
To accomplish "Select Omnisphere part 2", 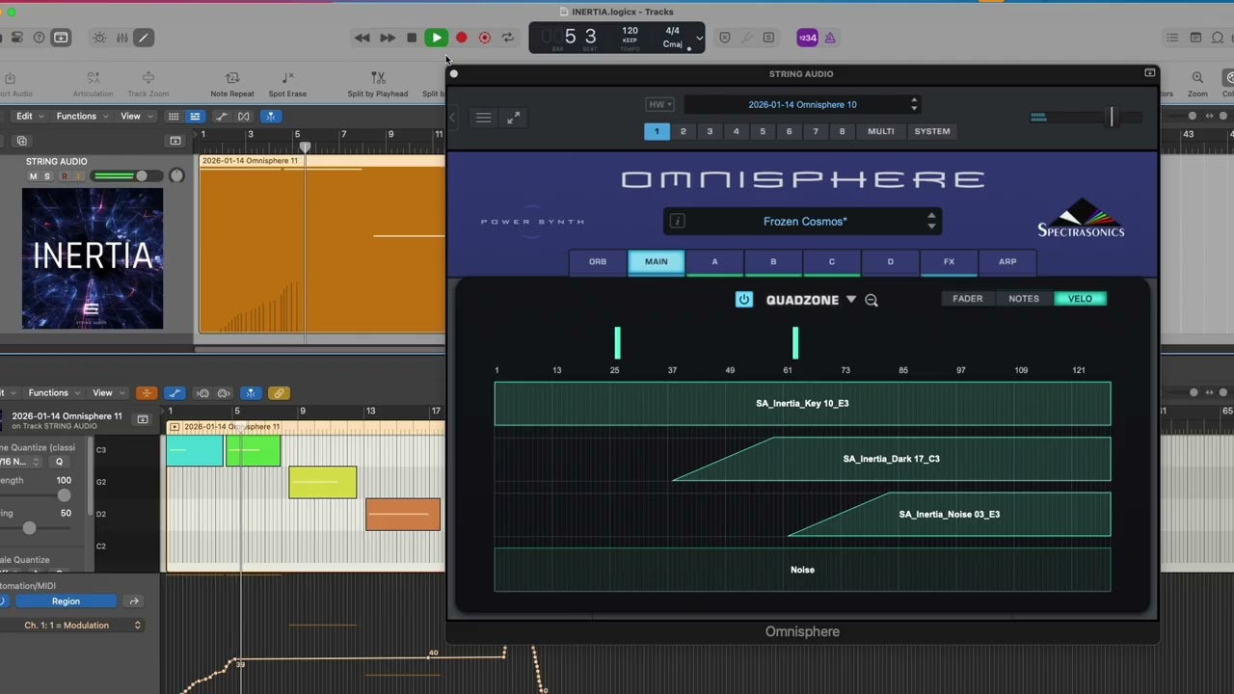I will point(684,131).
